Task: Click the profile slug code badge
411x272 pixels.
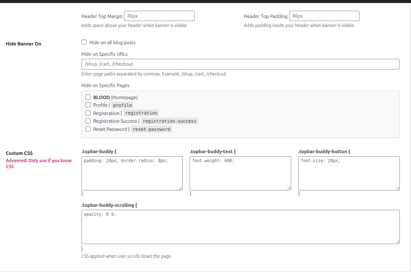Action: point(122,105)
